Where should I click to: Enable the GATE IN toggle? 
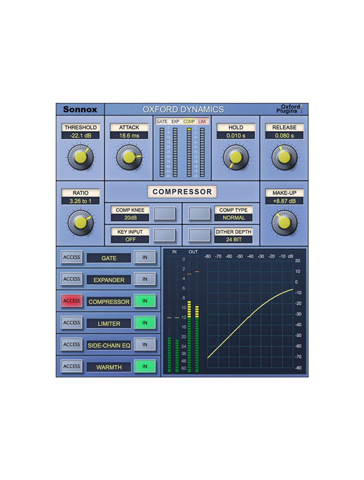tap(145, 257)
